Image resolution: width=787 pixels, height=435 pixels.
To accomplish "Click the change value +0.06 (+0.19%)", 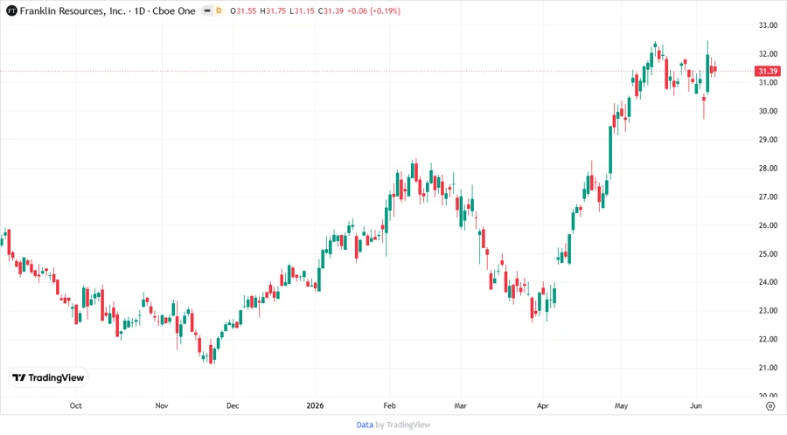I will (x=373, y=10).
